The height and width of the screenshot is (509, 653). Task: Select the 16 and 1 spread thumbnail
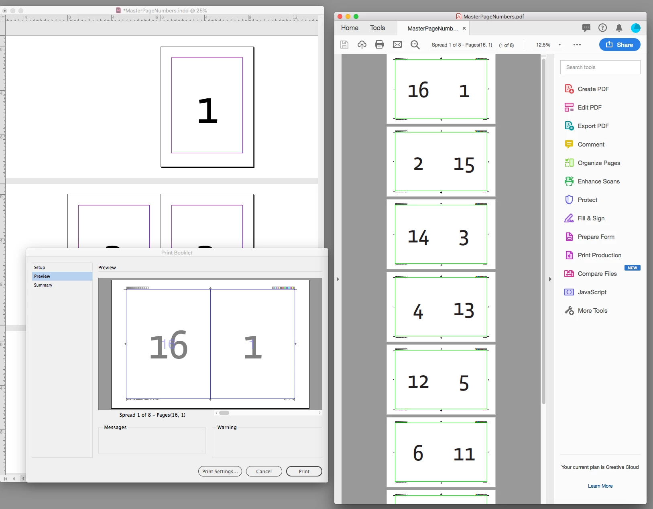point(441,89)
